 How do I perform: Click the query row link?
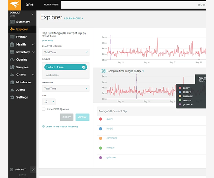tap(109, 119)
